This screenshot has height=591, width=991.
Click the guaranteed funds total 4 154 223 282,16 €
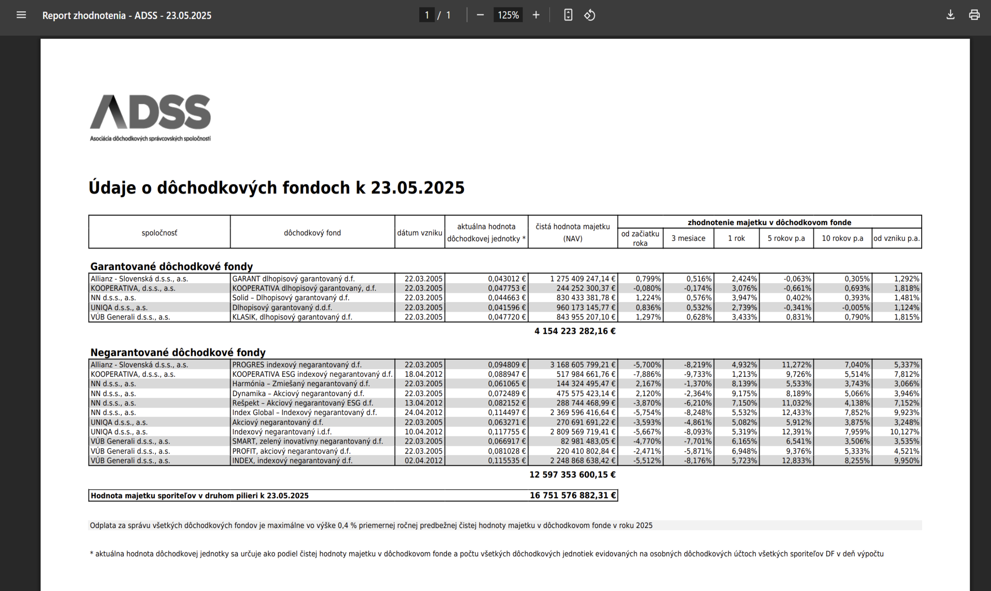pos(575,331)
